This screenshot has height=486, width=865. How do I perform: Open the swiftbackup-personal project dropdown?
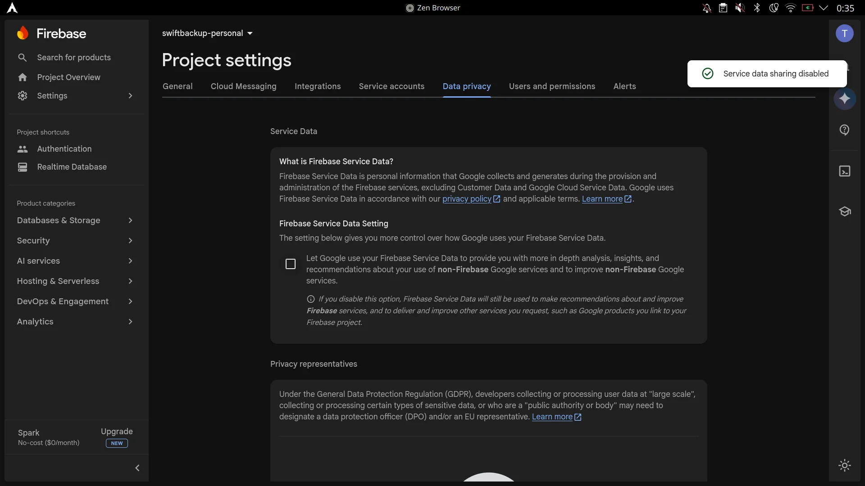pyautogui.click(x=207, y=33)
